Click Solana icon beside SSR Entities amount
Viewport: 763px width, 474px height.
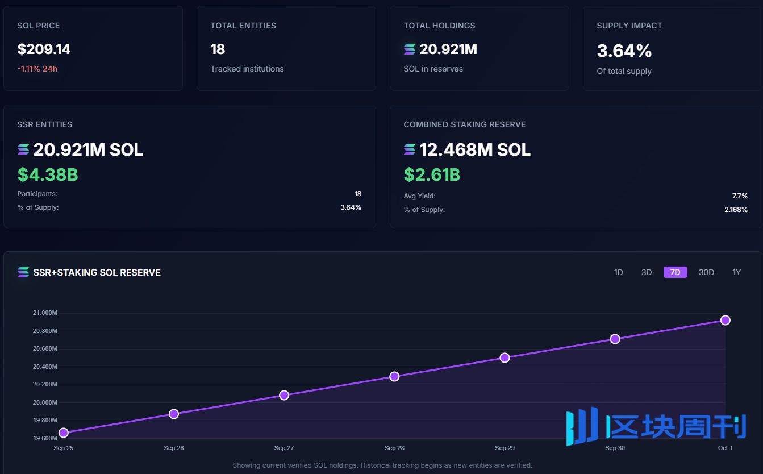(23, 149)
